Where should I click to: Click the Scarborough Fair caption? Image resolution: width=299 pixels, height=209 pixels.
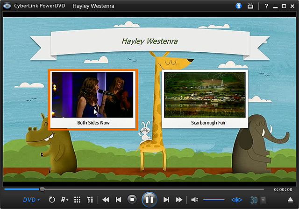(x=208, y=123)
